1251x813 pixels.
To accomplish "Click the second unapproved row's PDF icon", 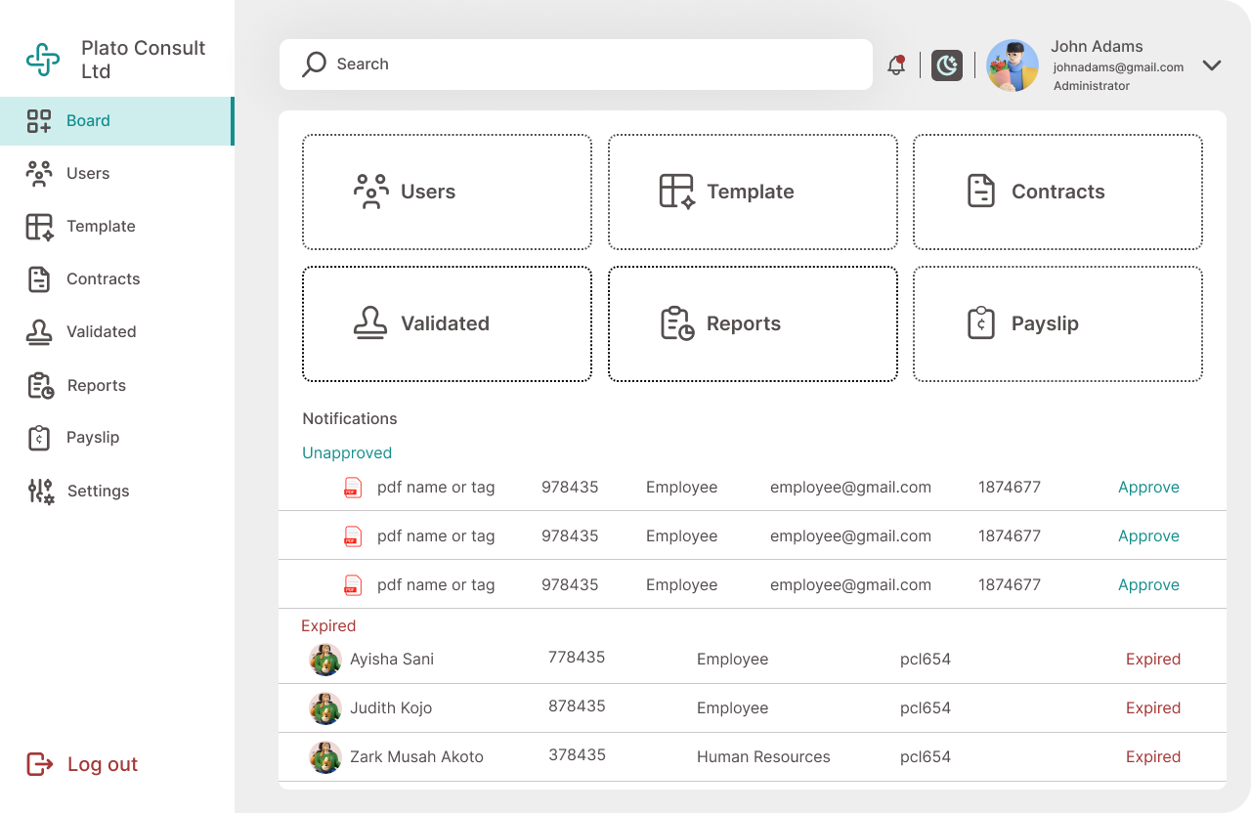I will point(353,536).
